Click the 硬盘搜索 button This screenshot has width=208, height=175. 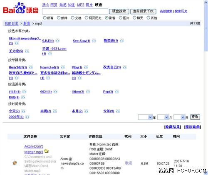(119, 11)
